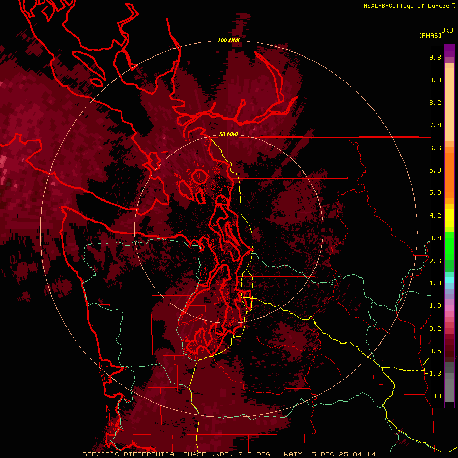The width and height of the screenshot is (458, 458).
Task: Click the 5.0 legend value
Action: pyautogui.click(x=435, y=193)
